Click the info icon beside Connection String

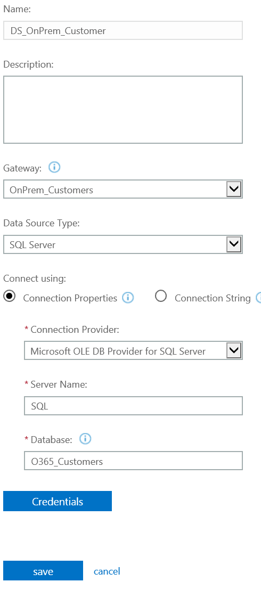259,298
